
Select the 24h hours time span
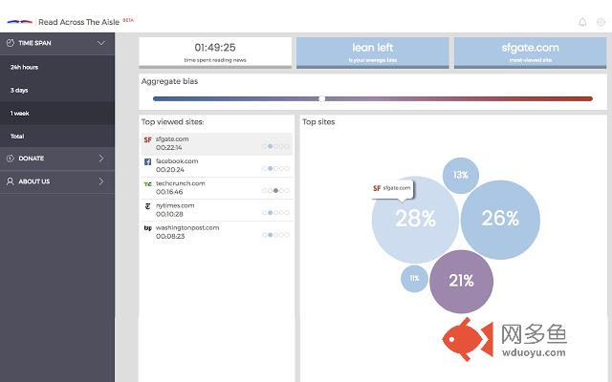[25, 67]
